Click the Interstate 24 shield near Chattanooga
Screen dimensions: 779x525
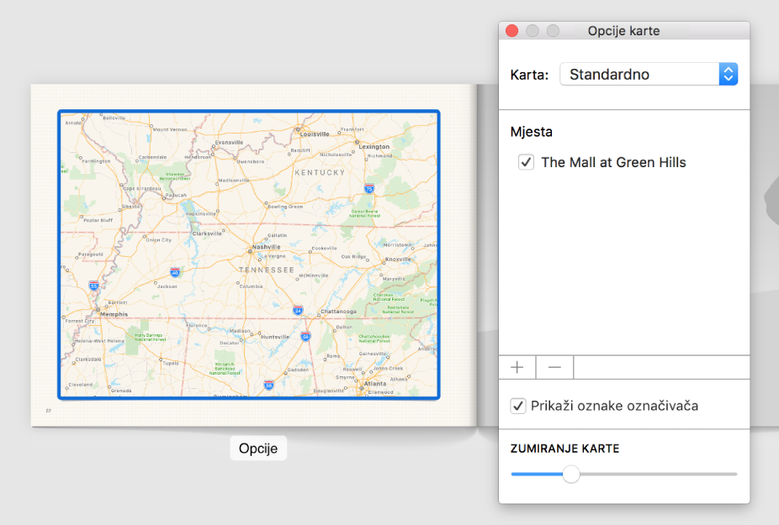point(298,310)
